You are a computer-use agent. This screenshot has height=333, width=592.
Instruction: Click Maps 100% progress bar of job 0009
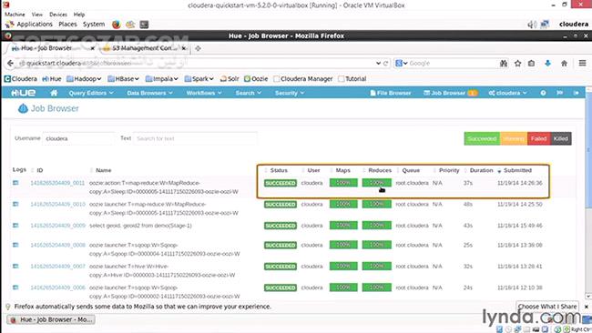[343, 226]
